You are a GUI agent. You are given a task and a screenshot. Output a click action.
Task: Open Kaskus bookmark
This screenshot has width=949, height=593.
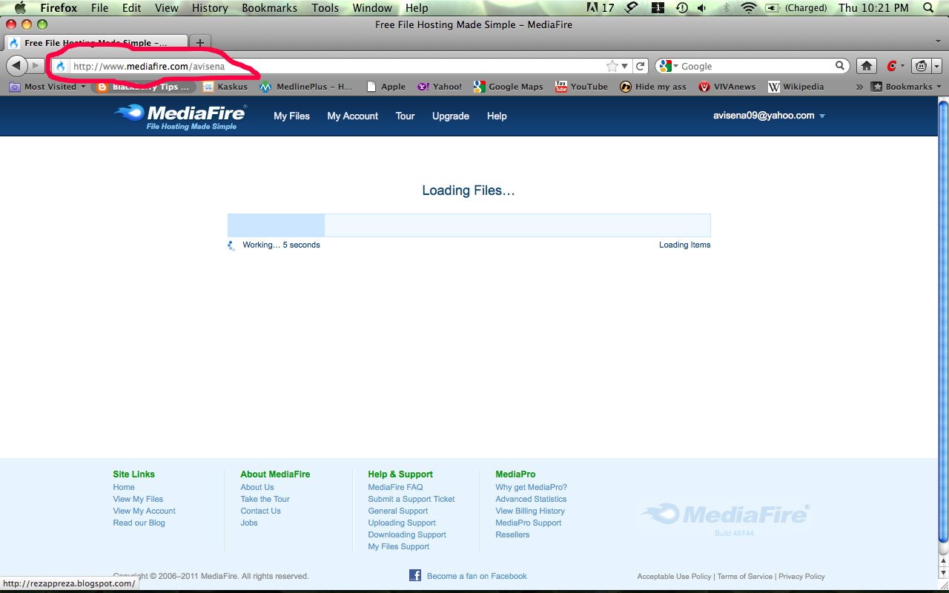[x=225, y=87]
